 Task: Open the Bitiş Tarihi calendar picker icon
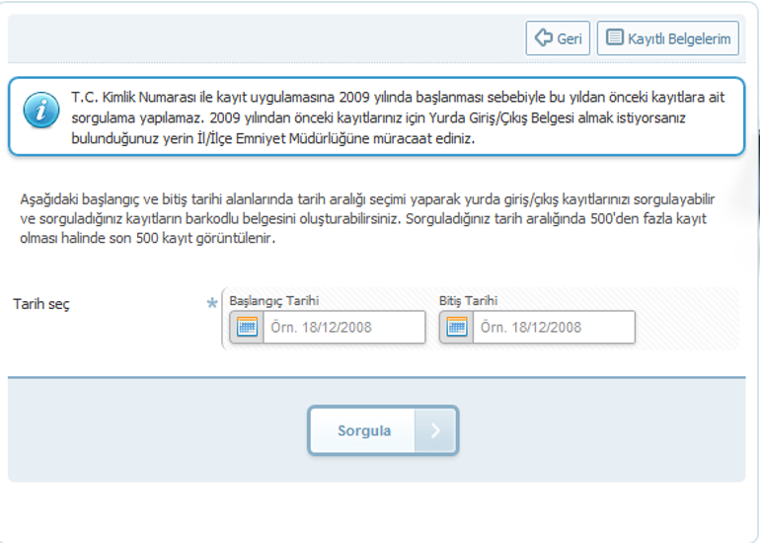click(x=456, y=327)
